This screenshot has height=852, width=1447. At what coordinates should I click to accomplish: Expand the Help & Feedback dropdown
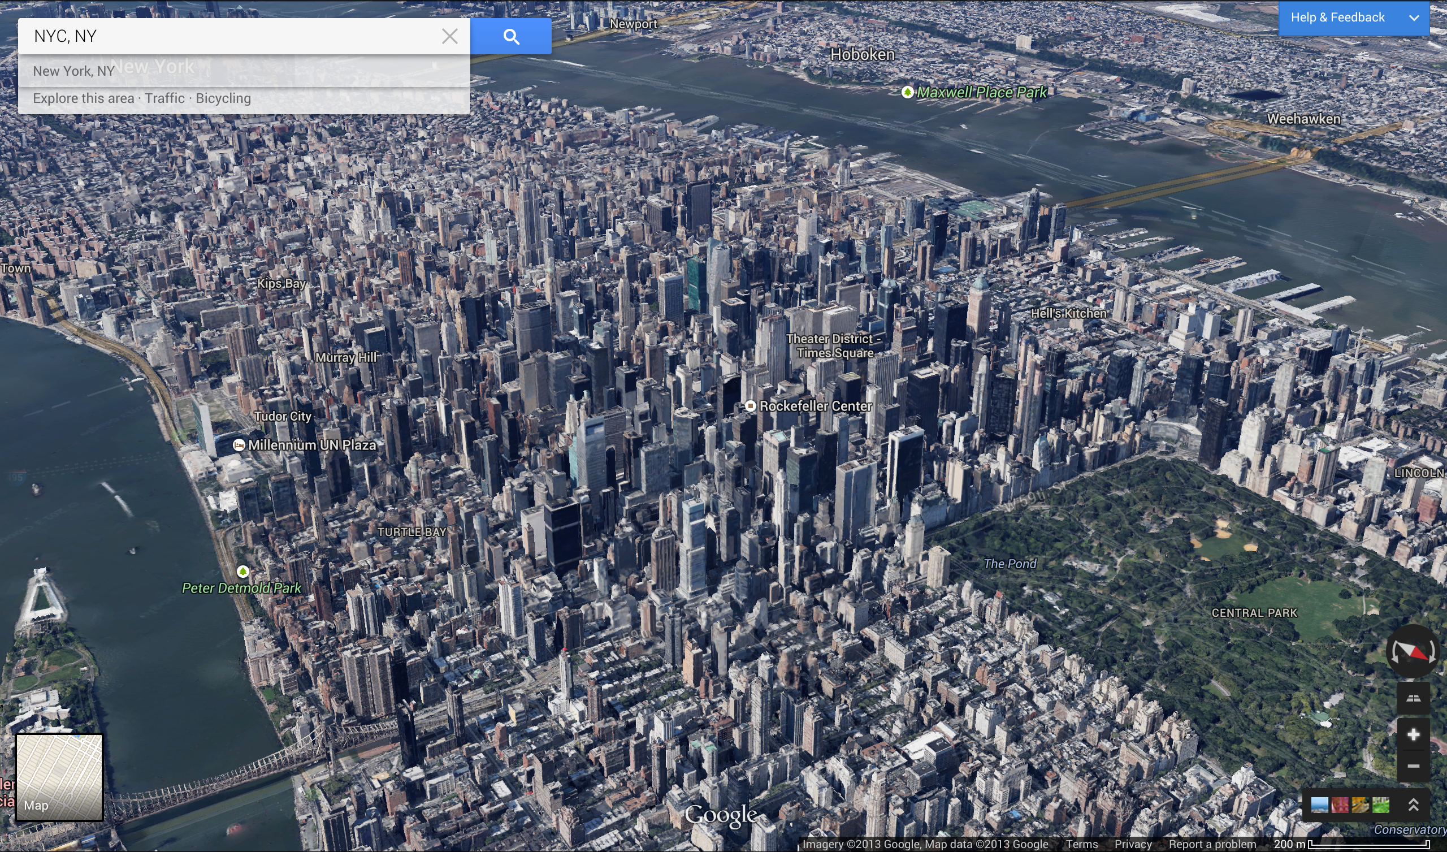click(1414, 18)
